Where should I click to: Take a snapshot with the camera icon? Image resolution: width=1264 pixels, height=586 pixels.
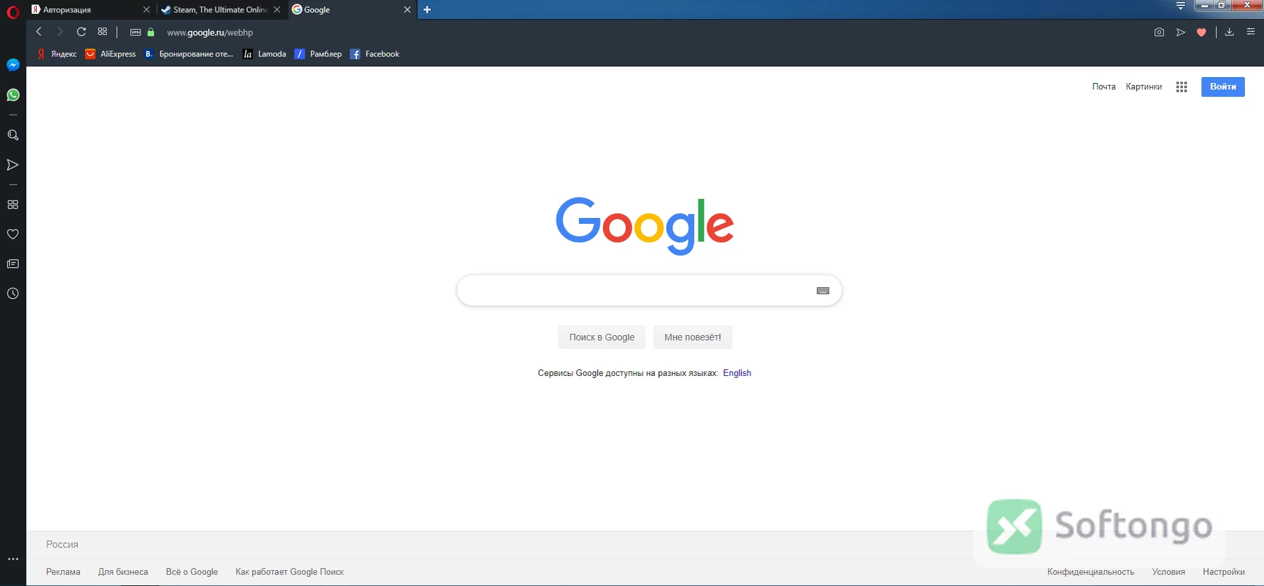(x=1159, y=32)
